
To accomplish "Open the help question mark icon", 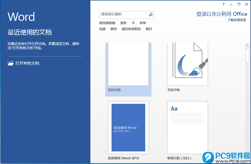I will (224, 4).
